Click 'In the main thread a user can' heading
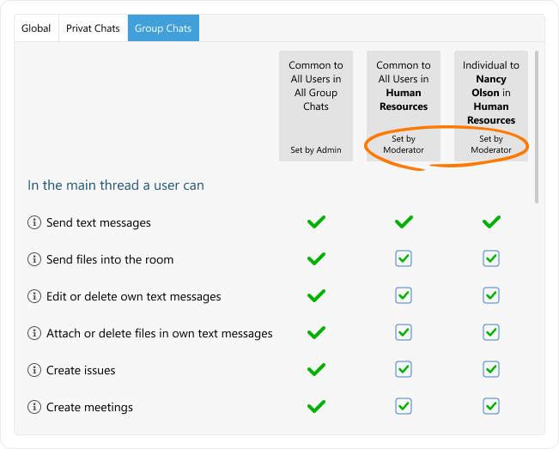Image resolution: width=559 pixels, height=449 pixels. 116,185
